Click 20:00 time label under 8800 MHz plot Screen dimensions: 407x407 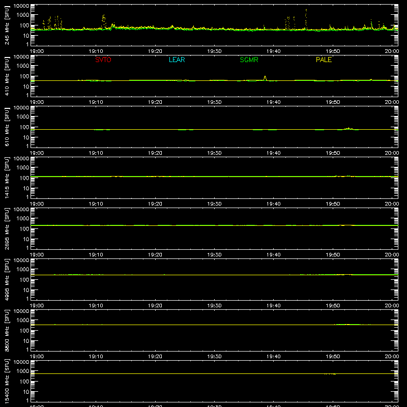pyautogui.click(x=392, y=357)
